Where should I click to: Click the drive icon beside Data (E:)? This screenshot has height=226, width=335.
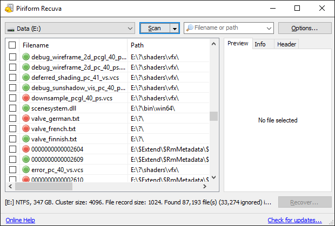(x=11, y=29)
